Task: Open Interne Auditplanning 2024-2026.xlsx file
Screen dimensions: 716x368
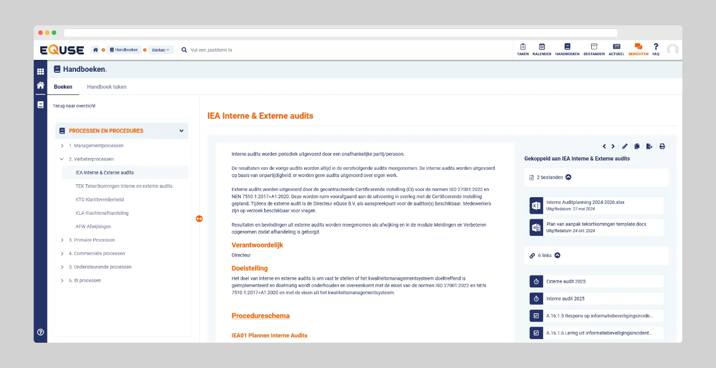Action: tap(585, 202)
